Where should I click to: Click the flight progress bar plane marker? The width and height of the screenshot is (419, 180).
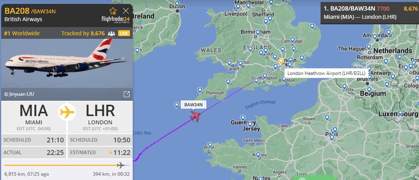pos(121,165)
